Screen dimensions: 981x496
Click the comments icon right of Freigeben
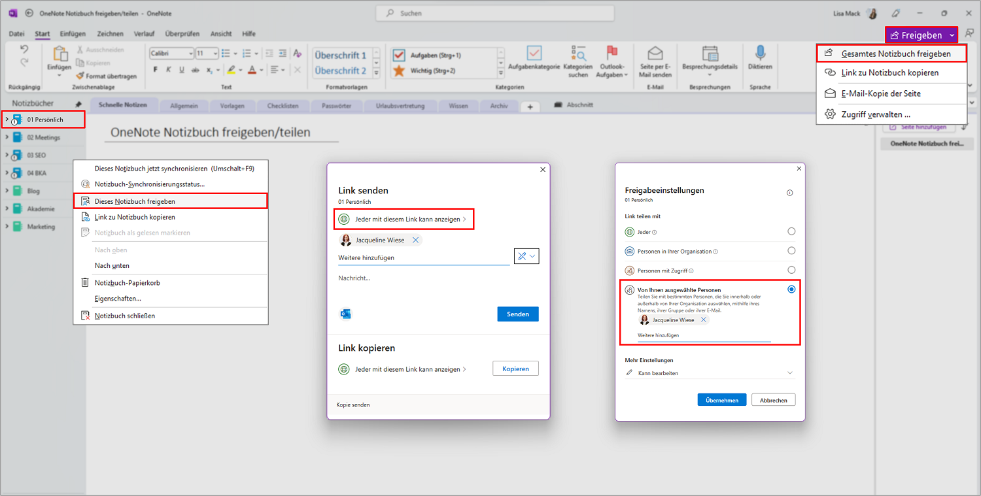[969, 34]
